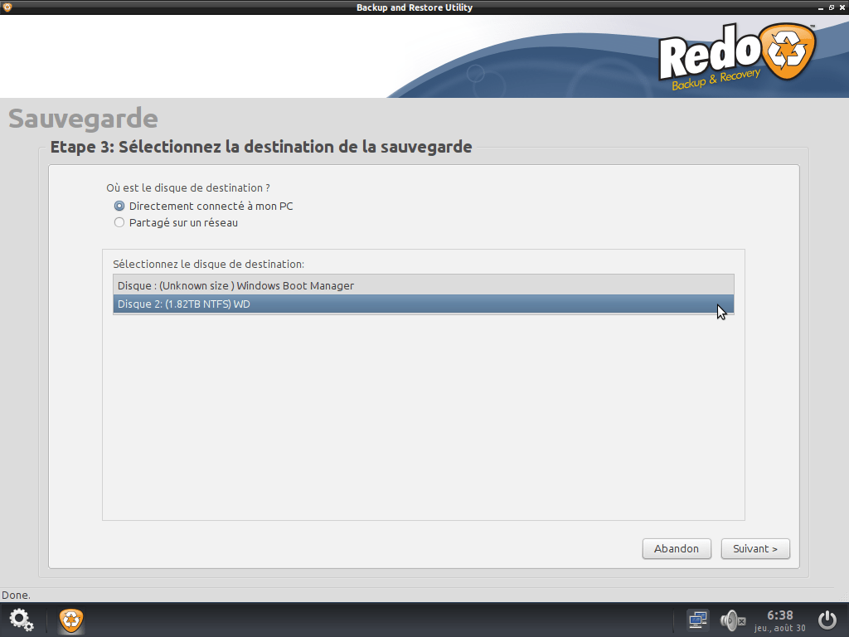This screenshot has height=637, width=849.
Task: Toggle the muted volume speaker icon
Action: click(733, 620)
